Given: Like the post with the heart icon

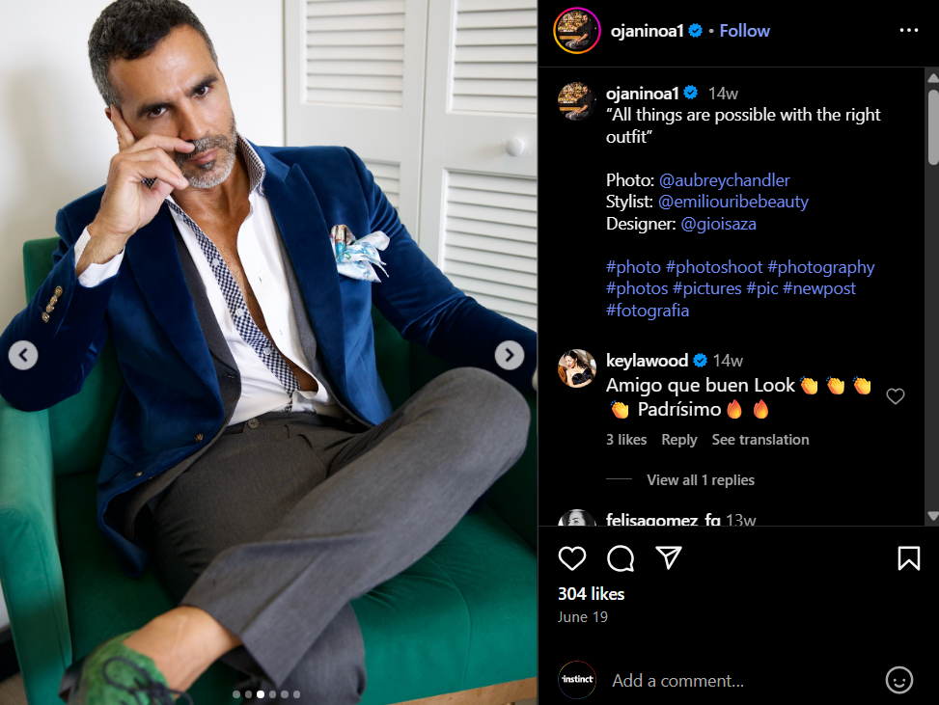Looking at the screenshot, I should point(572,558).
